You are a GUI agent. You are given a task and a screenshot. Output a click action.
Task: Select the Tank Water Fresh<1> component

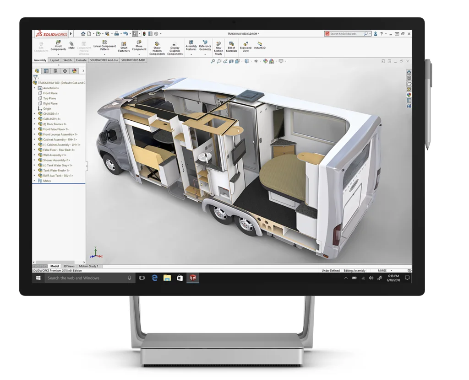tap(56, 171)
